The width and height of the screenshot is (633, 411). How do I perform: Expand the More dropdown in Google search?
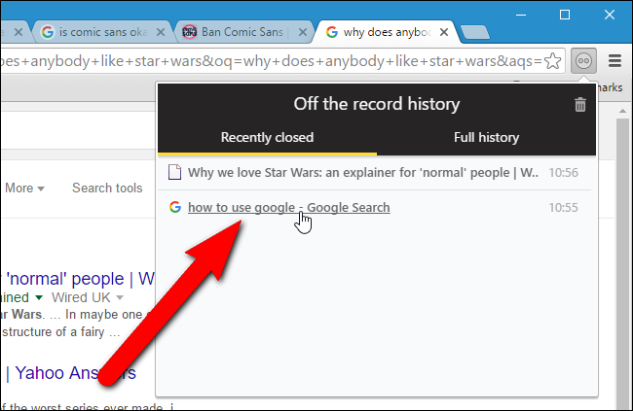24,188
